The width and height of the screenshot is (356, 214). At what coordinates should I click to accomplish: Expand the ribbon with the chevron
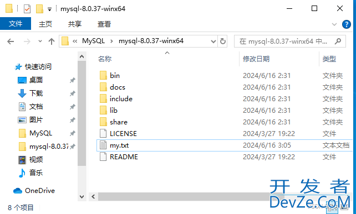334,24
